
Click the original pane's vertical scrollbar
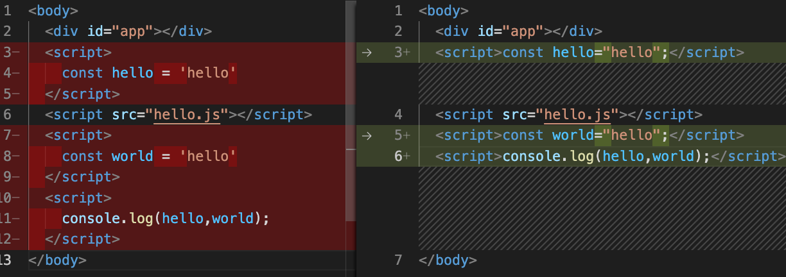pyautogui.click(x=351, y=110)
